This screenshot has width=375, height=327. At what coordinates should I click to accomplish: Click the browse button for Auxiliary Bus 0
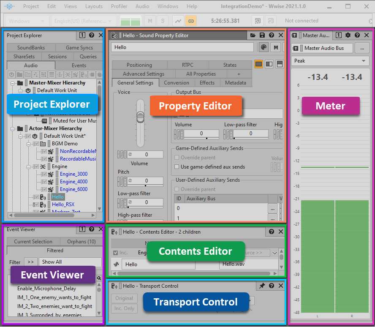coord(272,208)
